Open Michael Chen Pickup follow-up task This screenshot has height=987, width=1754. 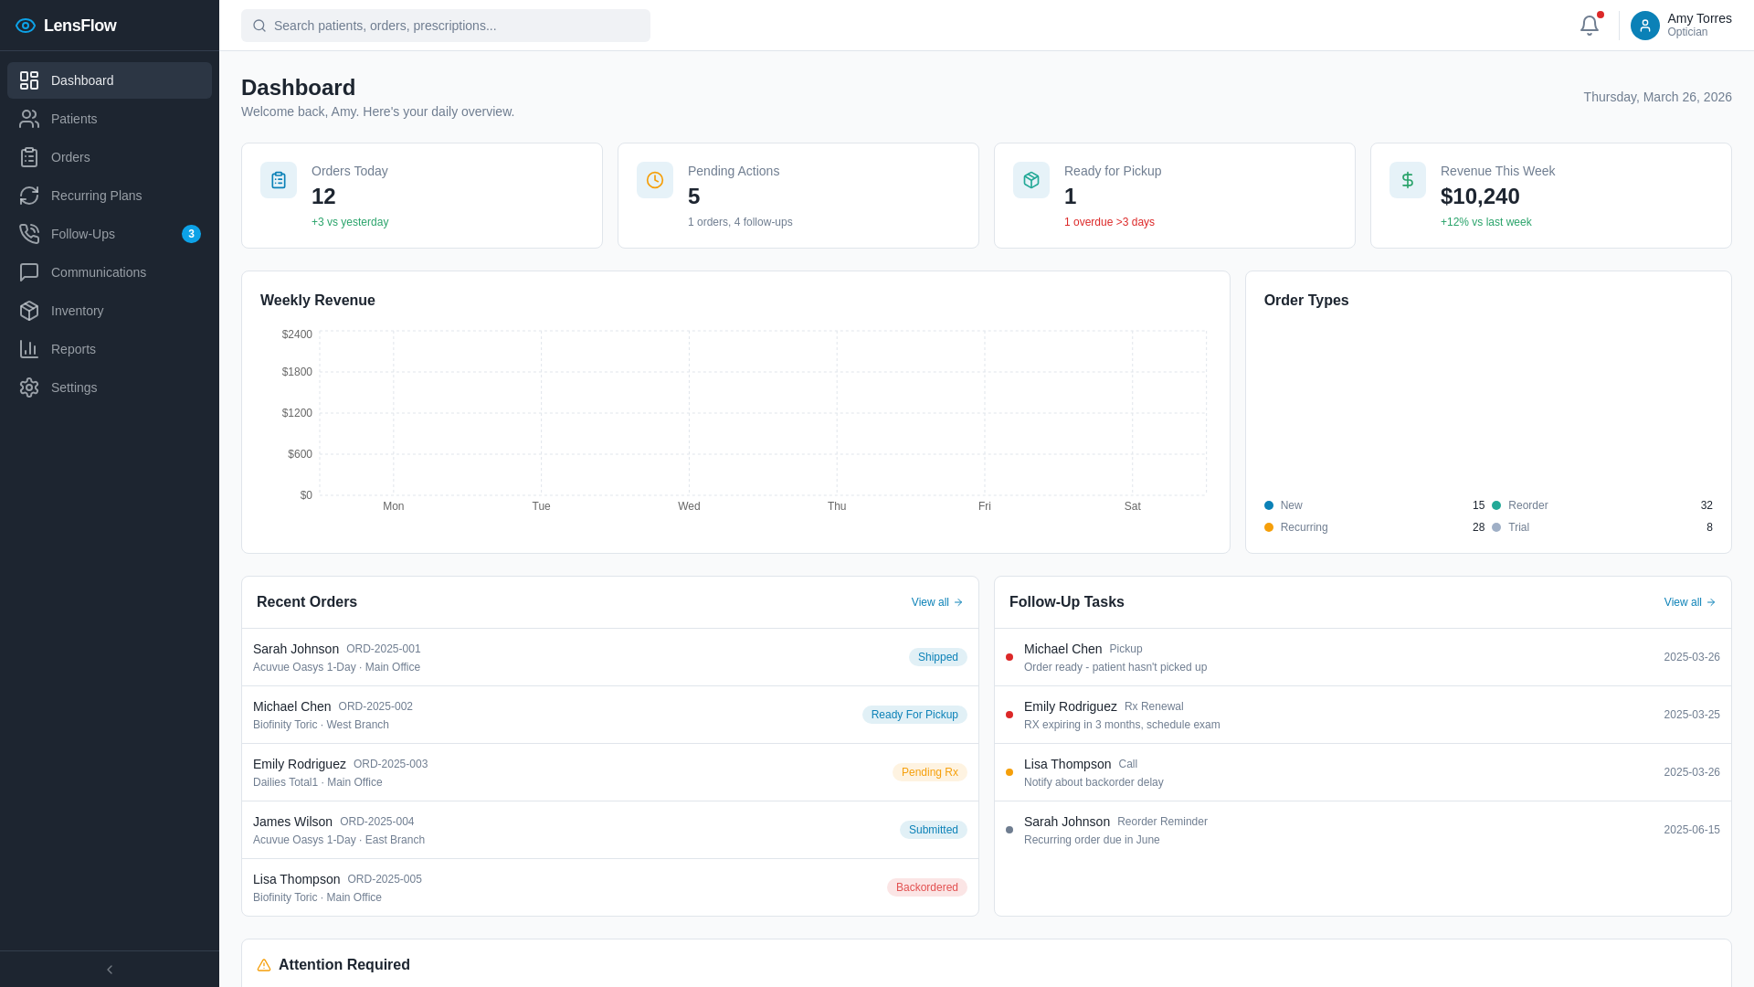point(1363,657)
